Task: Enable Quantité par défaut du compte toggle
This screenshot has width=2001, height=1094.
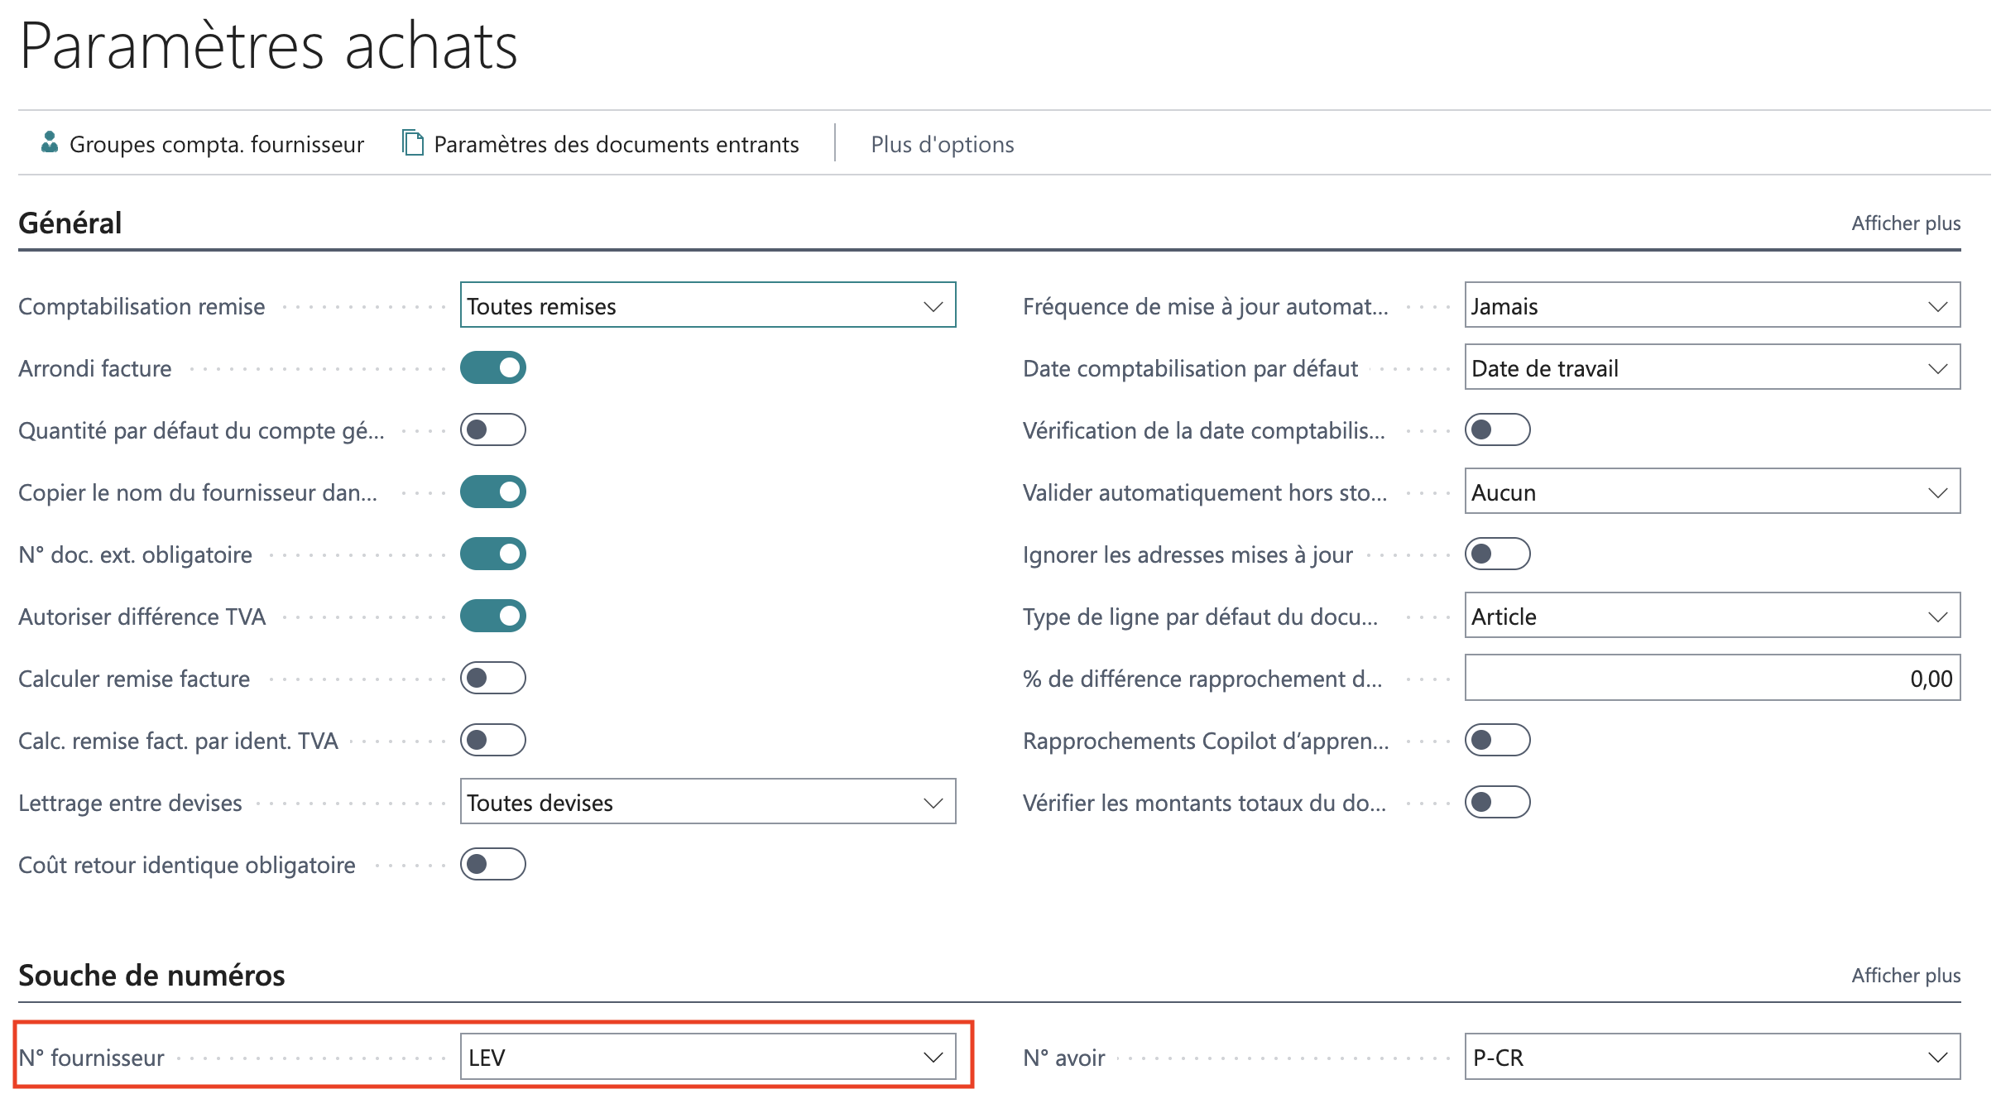Action: [493, 429]
